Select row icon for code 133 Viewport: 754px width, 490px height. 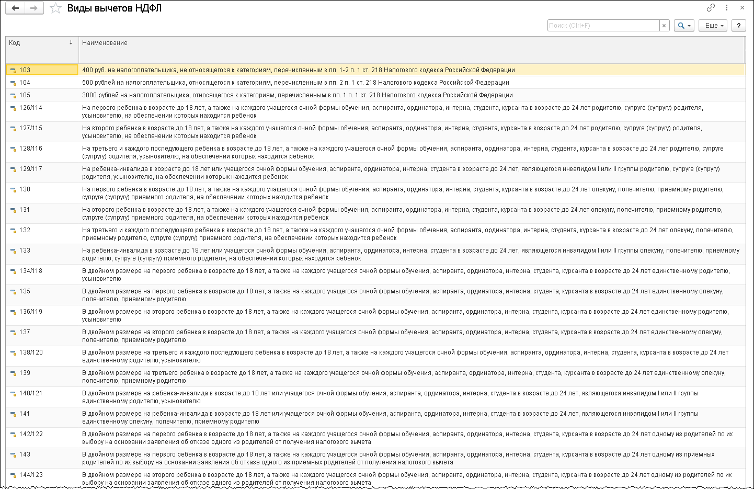click(14, 250)
